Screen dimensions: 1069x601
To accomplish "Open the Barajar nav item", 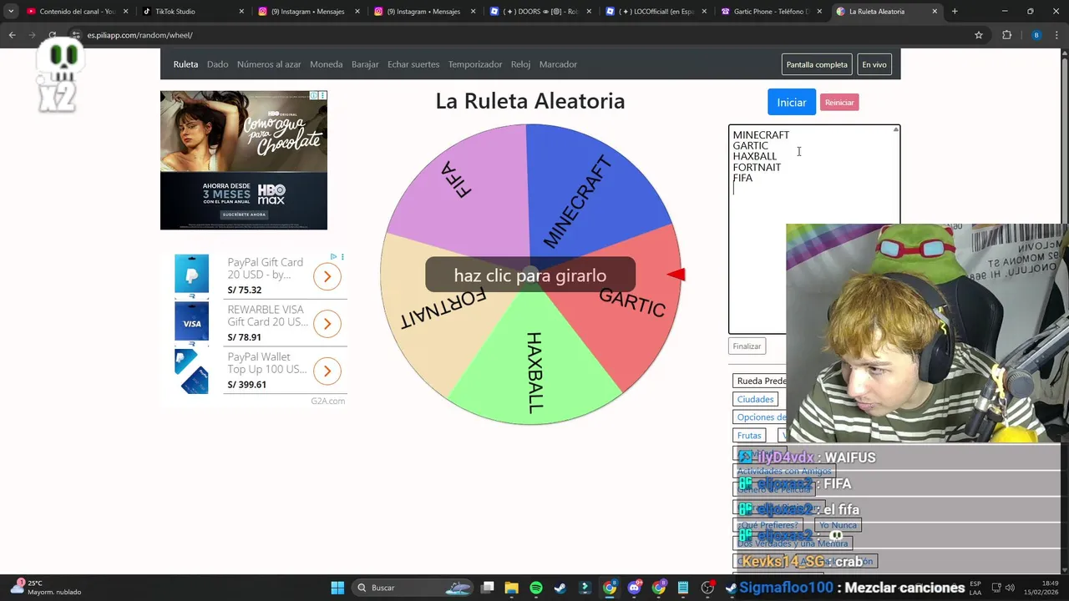I will [365, 64].
